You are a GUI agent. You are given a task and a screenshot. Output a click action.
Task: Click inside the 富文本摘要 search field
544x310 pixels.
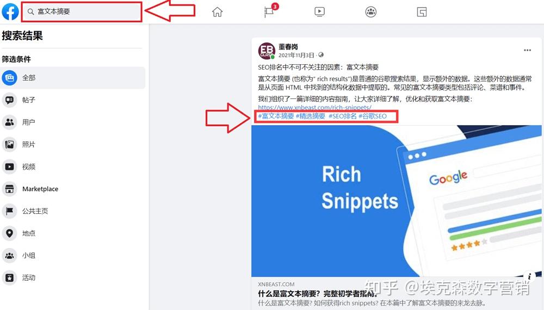(x=82, y=12)
